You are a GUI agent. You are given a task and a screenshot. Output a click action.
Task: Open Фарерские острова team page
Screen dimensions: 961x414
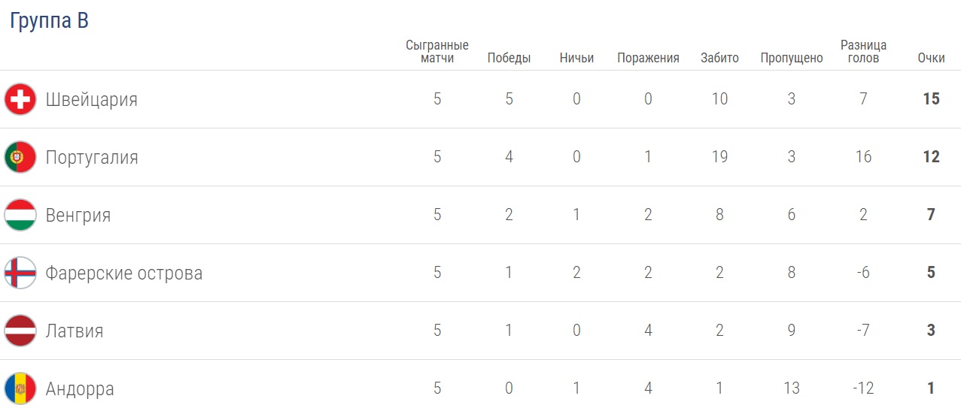(x=123, y=273)
